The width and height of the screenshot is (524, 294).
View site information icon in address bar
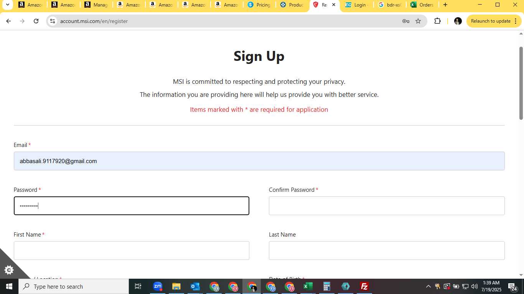point(53,21)
